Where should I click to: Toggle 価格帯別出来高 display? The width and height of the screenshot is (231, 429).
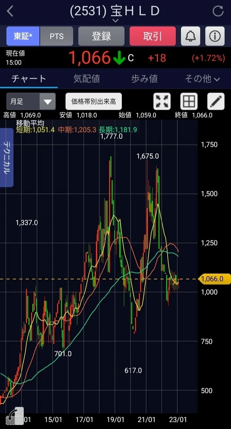tap(93, 102)
